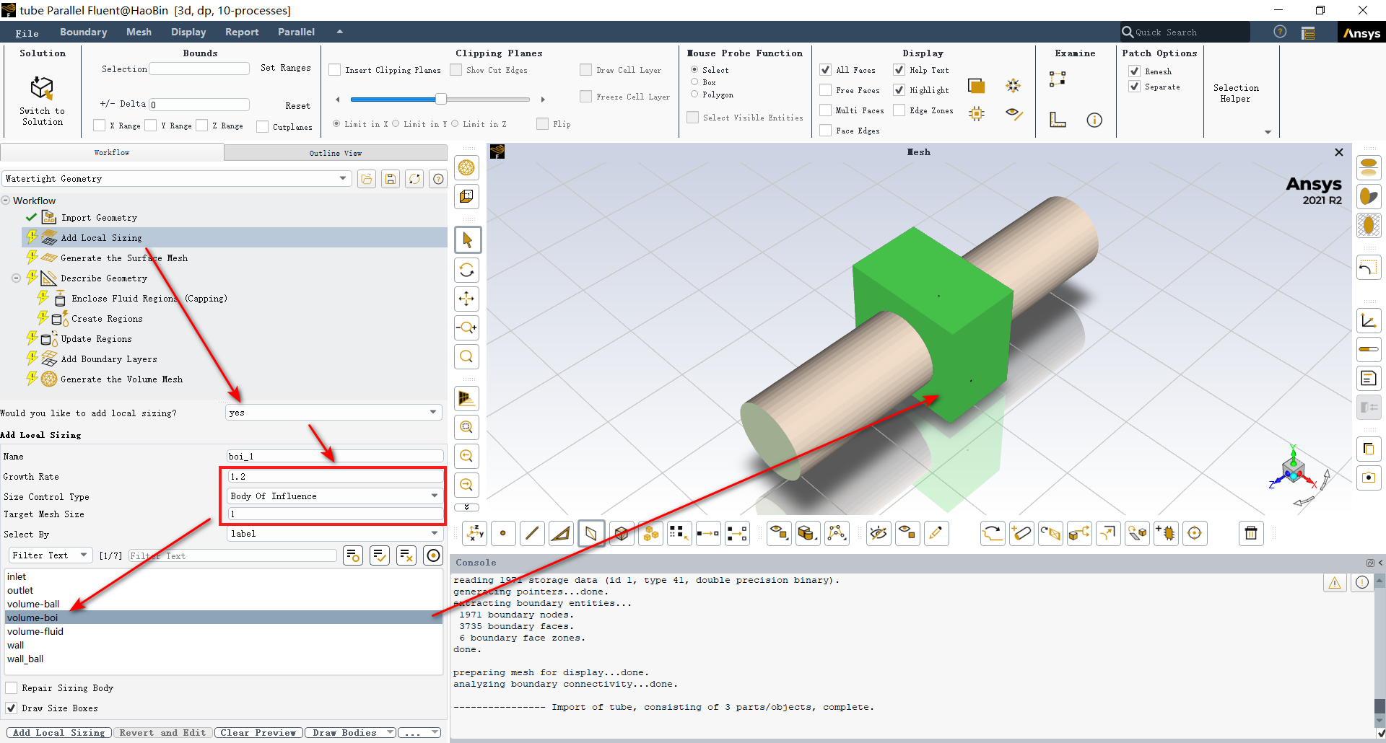Click Set Ranges in Bounds

point(286,68)
